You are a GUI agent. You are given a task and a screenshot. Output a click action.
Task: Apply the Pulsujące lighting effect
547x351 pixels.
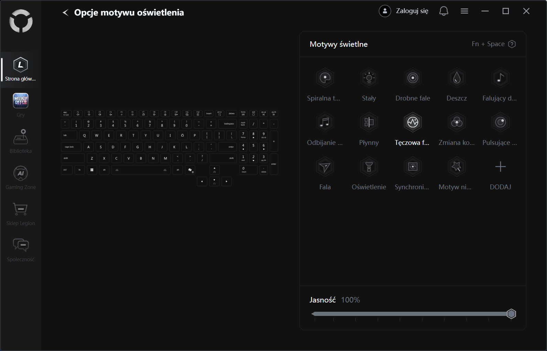[500, 123]
